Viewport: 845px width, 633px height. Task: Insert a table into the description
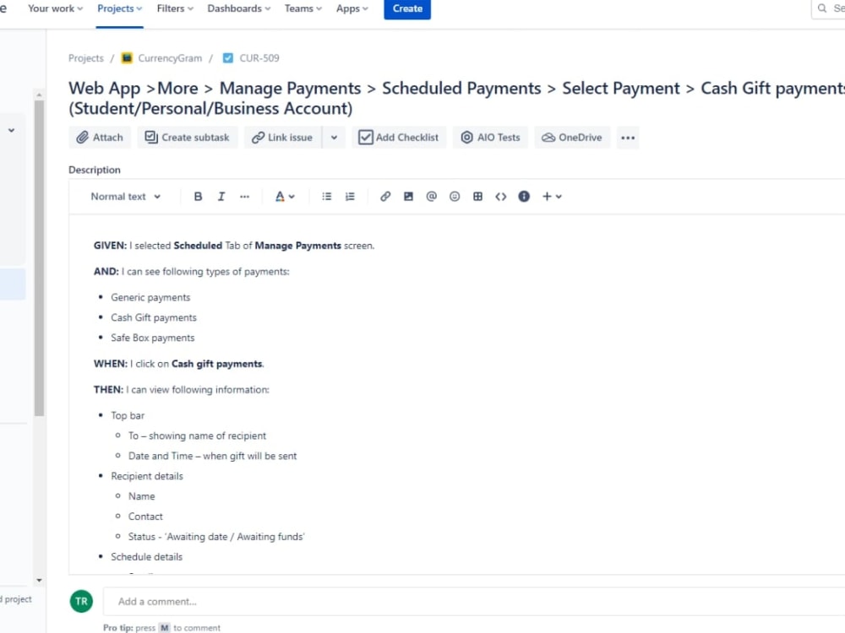(477, 196)
